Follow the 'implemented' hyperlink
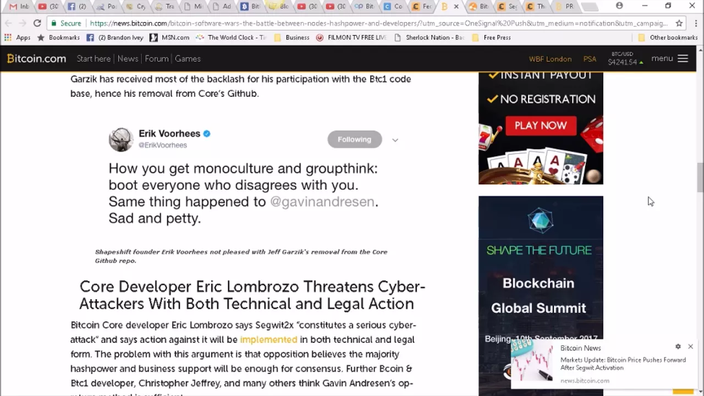 pos(268,339)
